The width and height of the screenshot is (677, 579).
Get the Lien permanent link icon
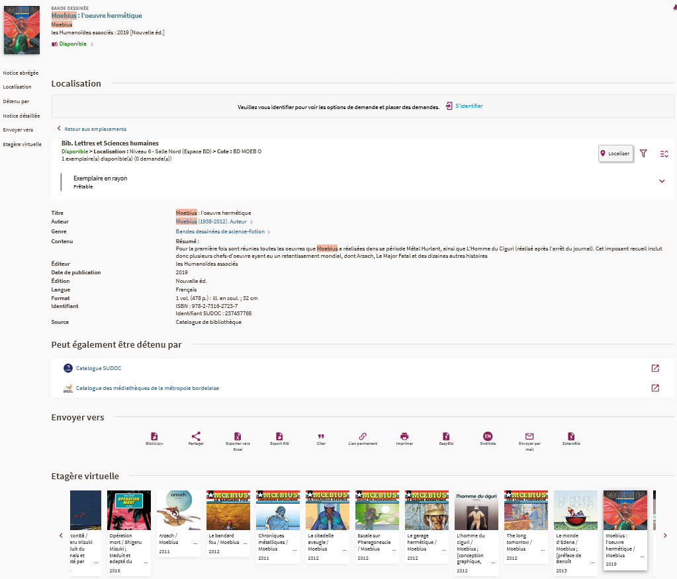tap(363, 436)
